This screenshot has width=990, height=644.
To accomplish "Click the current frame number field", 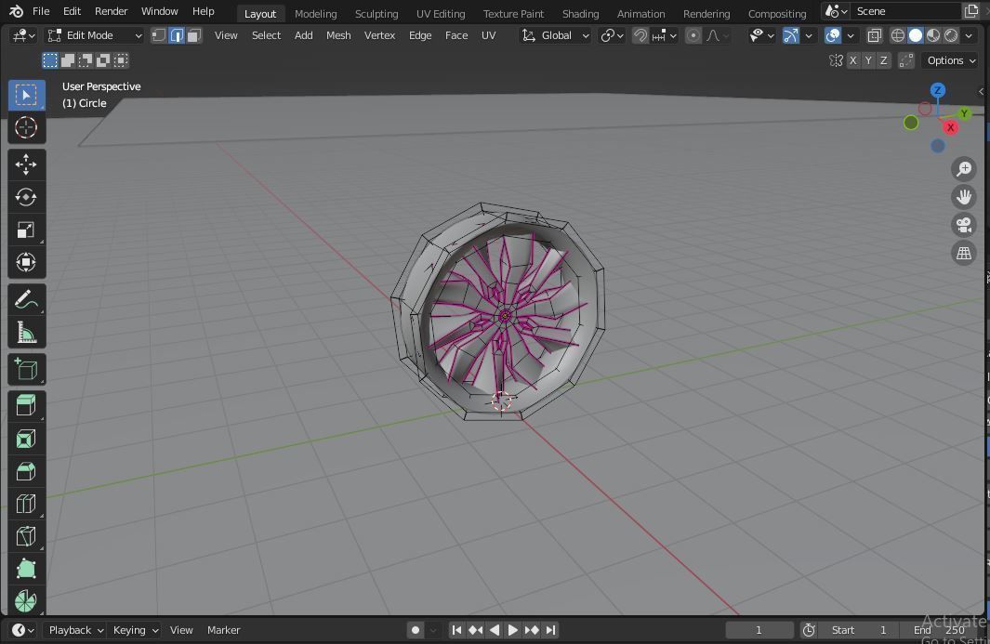I will [x=759, y=629].
